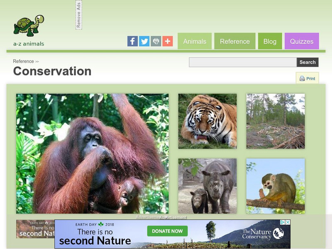Screen dimensions: 332x249
Task: Open the Animals menu tab
Action: (195, 41)
